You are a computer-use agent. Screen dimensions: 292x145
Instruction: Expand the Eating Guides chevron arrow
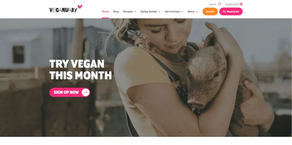coord(159,11)
